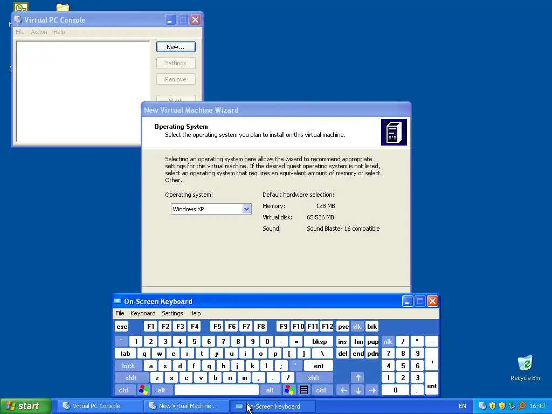
Task: Toggle the right shft key
Action: [314, 378]
